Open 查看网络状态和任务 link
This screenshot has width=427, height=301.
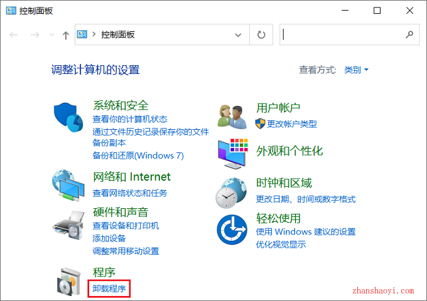tap(130, 193)
